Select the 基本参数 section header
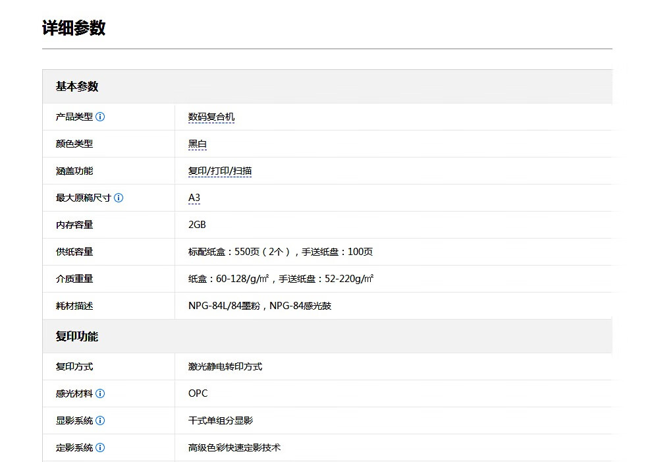The image size is (652, 462). (x=77, y=86)
